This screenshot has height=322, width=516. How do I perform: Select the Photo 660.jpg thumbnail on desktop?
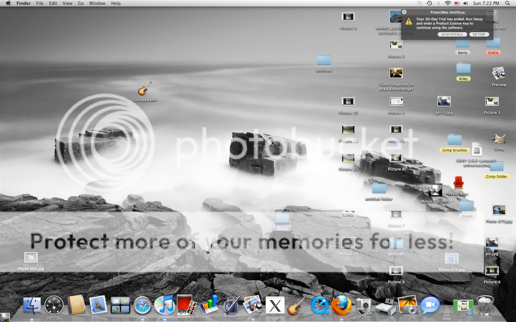(x=31, y=258)
